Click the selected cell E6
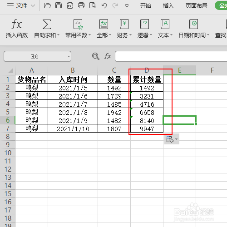 point(180,120)
